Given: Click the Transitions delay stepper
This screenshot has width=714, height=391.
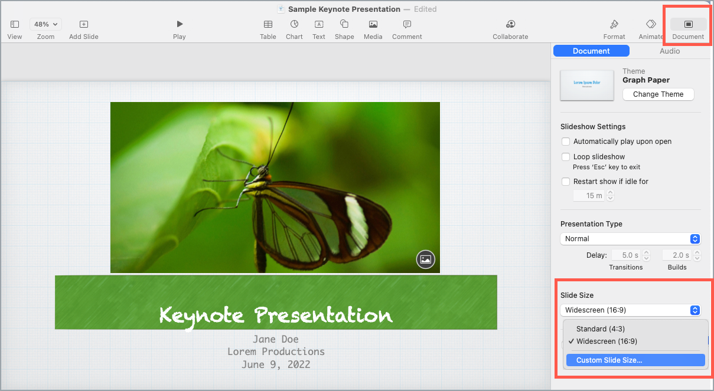Looking at the screenshot, I should pyautogui.click(x=646, y=255).
